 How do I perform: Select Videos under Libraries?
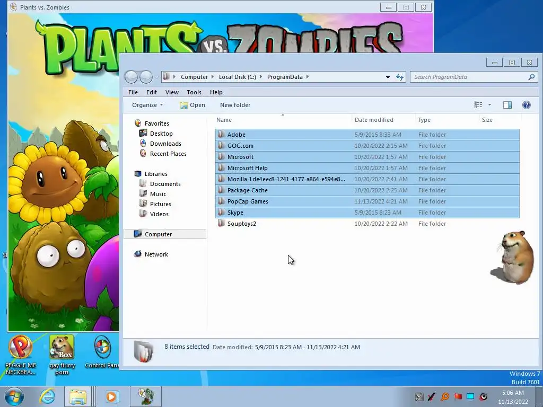159,214
